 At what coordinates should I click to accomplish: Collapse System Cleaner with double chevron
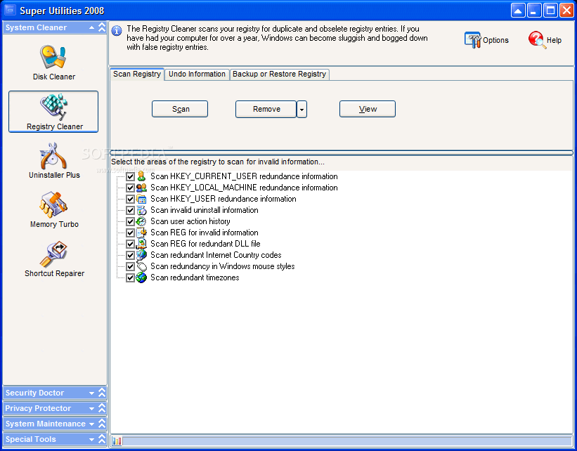click(x=102, y=27)
